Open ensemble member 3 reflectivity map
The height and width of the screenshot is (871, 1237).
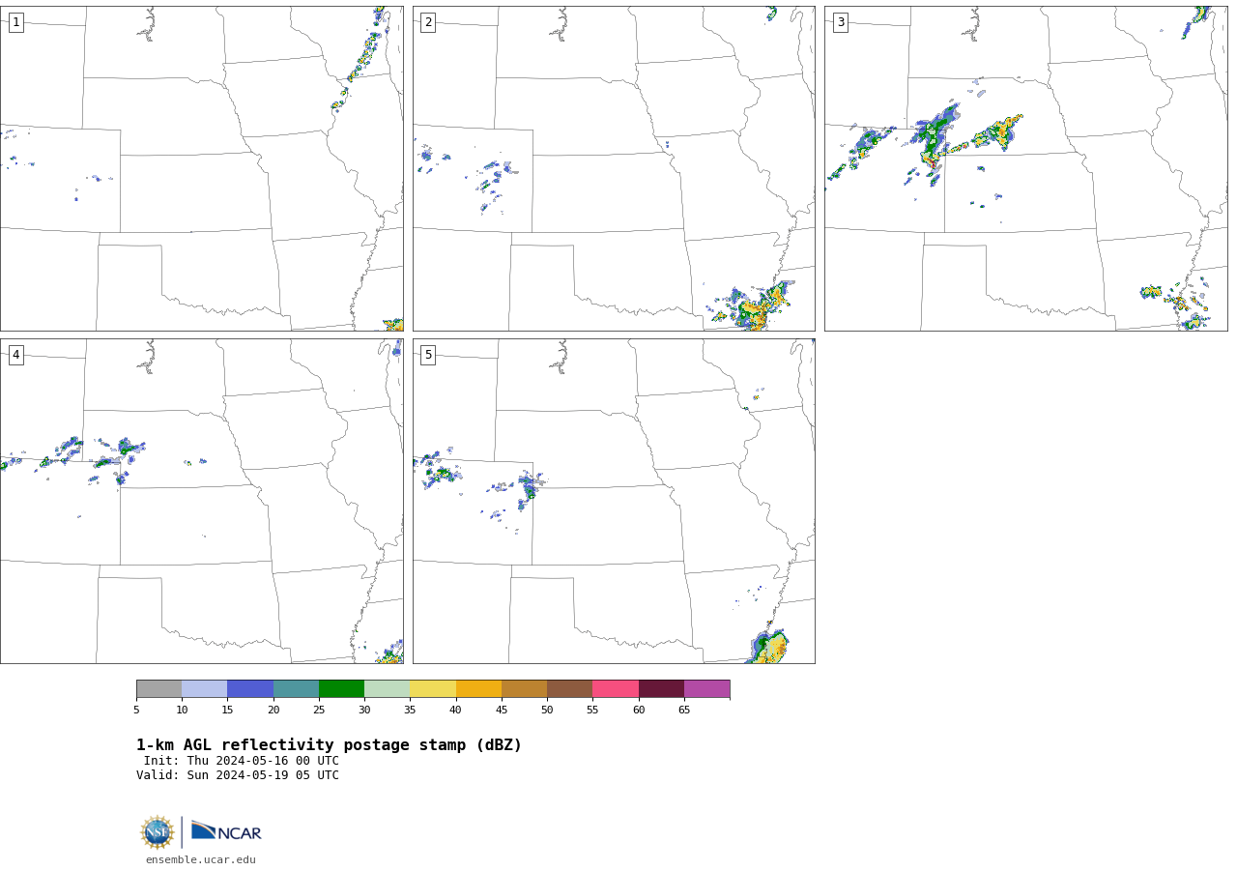click(1026, 168)
